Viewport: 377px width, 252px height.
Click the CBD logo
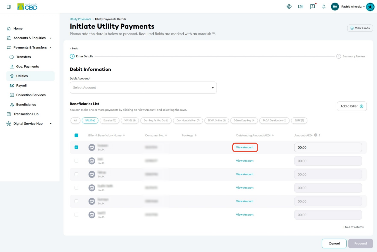[x=27, y=7]
